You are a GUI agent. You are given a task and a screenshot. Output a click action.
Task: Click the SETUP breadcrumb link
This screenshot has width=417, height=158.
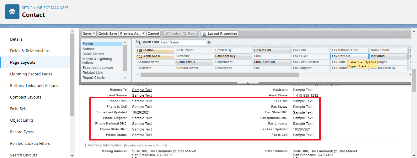click(x=27, y=8)
